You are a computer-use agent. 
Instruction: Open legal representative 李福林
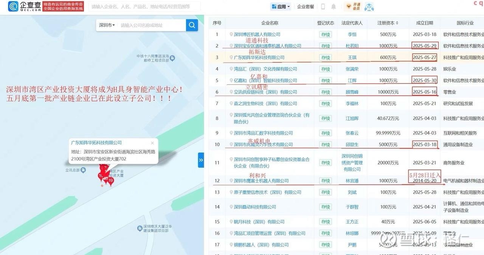(x=352, y=103)
